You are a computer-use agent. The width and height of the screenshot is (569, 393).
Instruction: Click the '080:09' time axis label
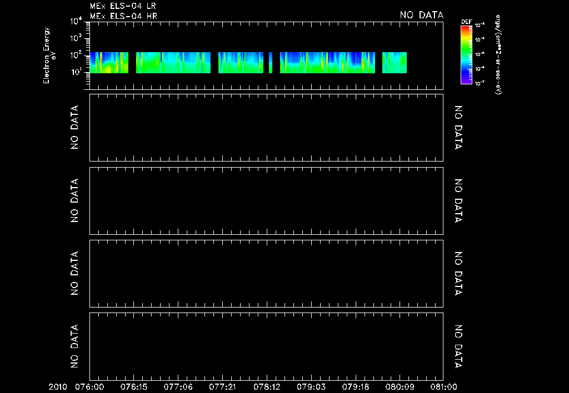tap(400, 387)
